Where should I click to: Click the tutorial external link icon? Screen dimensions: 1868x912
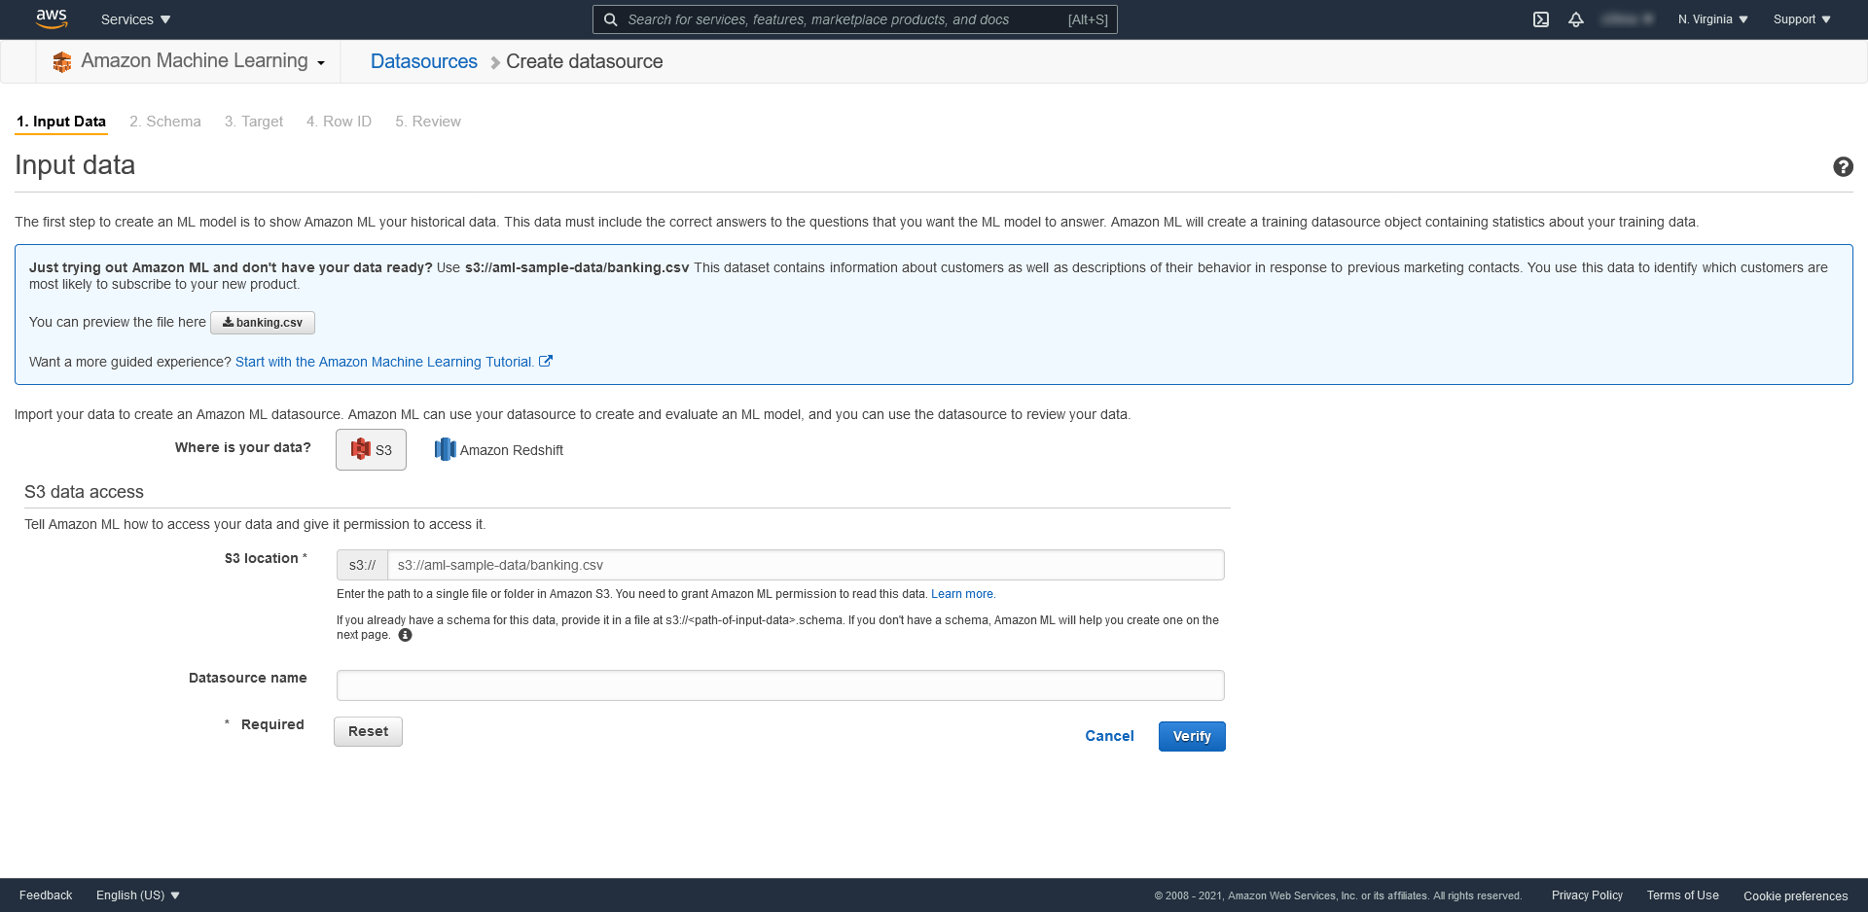(546, 361)
